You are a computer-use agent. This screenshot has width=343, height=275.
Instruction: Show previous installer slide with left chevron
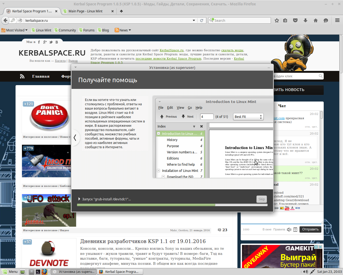[75, 137]
